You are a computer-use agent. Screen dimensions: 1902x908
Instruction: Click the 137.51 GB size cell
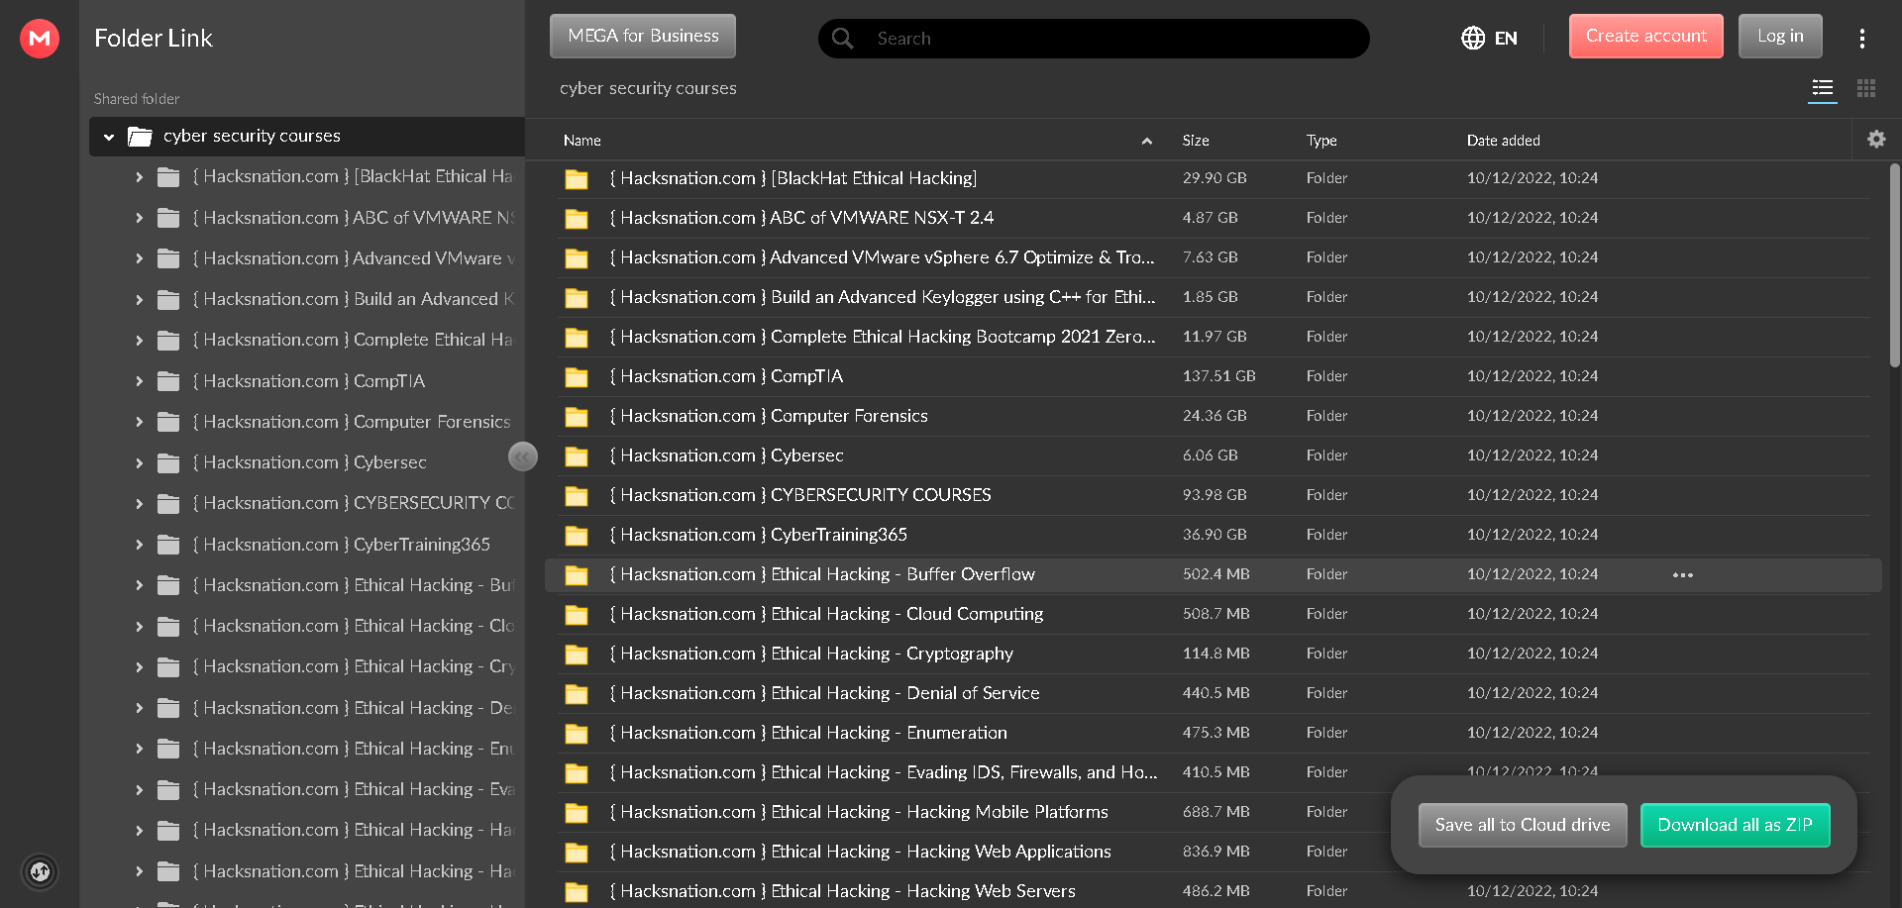coord(1218,376)
